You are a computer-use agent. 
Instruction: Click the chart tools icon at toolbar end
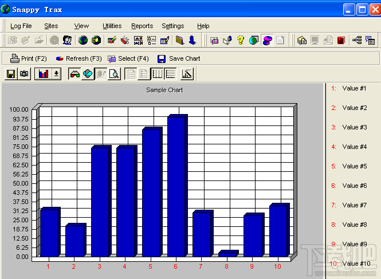coord(187,74)
